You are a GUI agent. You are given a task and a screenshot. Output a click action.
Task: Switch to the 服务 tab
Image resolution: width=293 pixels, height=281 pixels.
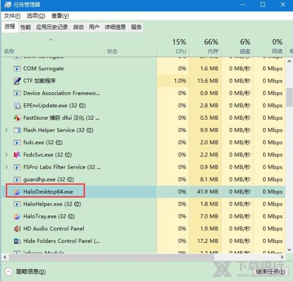tap(136, 27)
